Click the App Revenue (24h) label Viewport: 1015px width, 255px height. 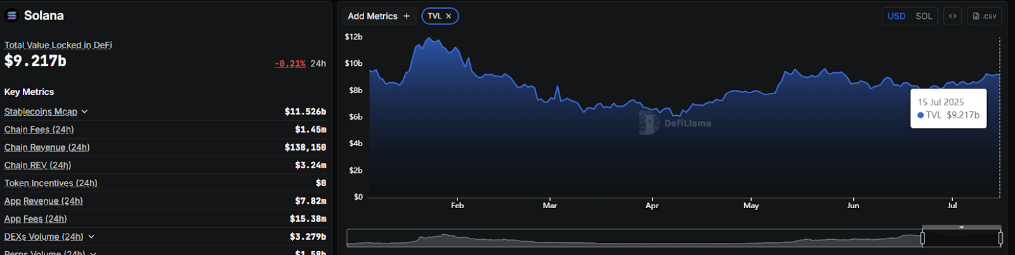coord(43,201)
